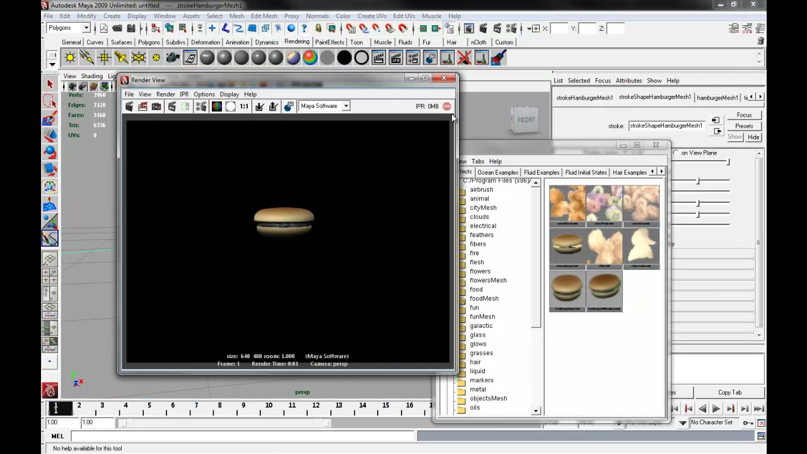The height and width of the screenshot is (454, 807).
Task: Click the Snap to grids magnet icon
Action: point(351,28)
